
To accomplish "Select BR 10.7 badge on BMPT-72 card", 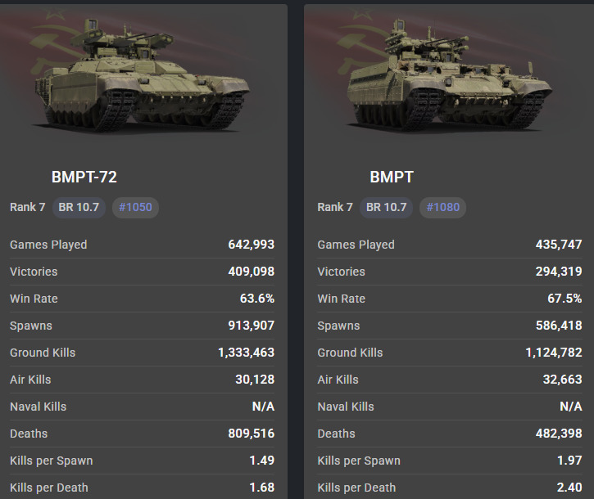I will point(79,207).
